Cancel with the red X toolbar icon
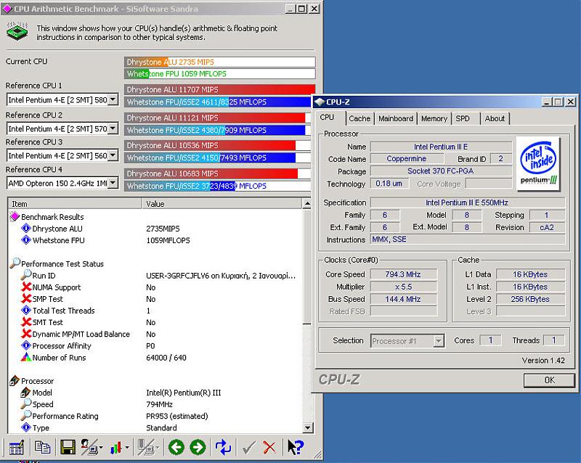581x463 pixels. [269, 448]
